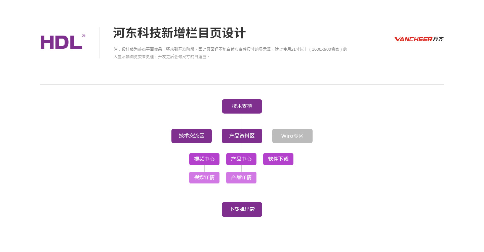The height and width of the screenshot is (252, 484).
Task: Click the red VANCHEER lettering
Action: click(413, 39)
